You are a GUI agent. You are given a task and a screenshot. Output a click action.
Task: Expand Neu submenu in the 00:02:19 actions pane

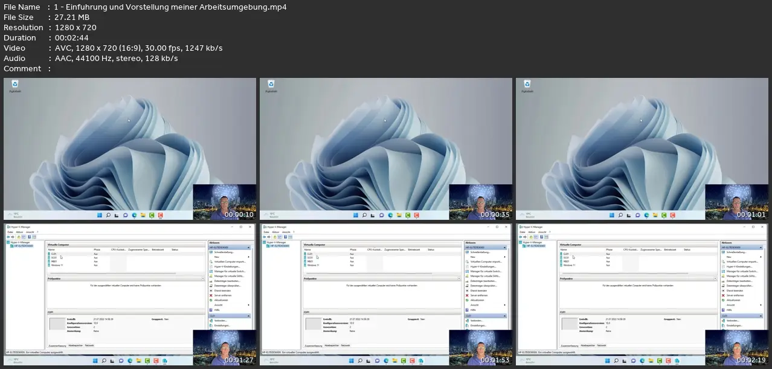[x=762, y=257]
